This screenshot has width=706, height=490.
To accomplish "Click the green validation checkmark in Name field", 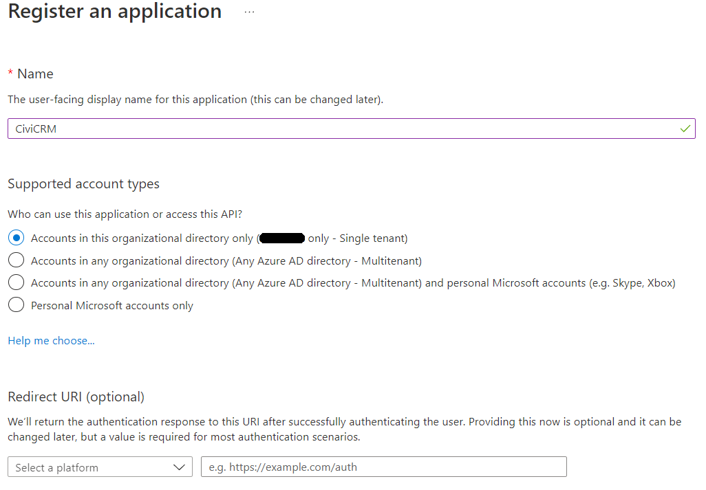I will [x=684, y=129].
